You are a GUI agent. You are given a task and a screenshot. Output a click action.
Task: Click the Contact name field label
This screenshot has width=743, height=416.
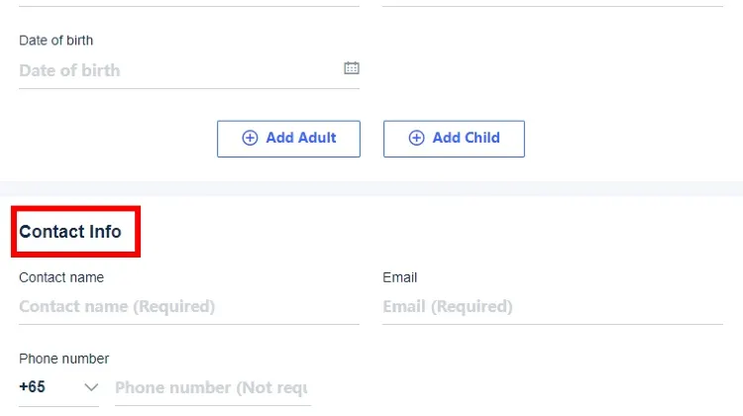[61, 277]
